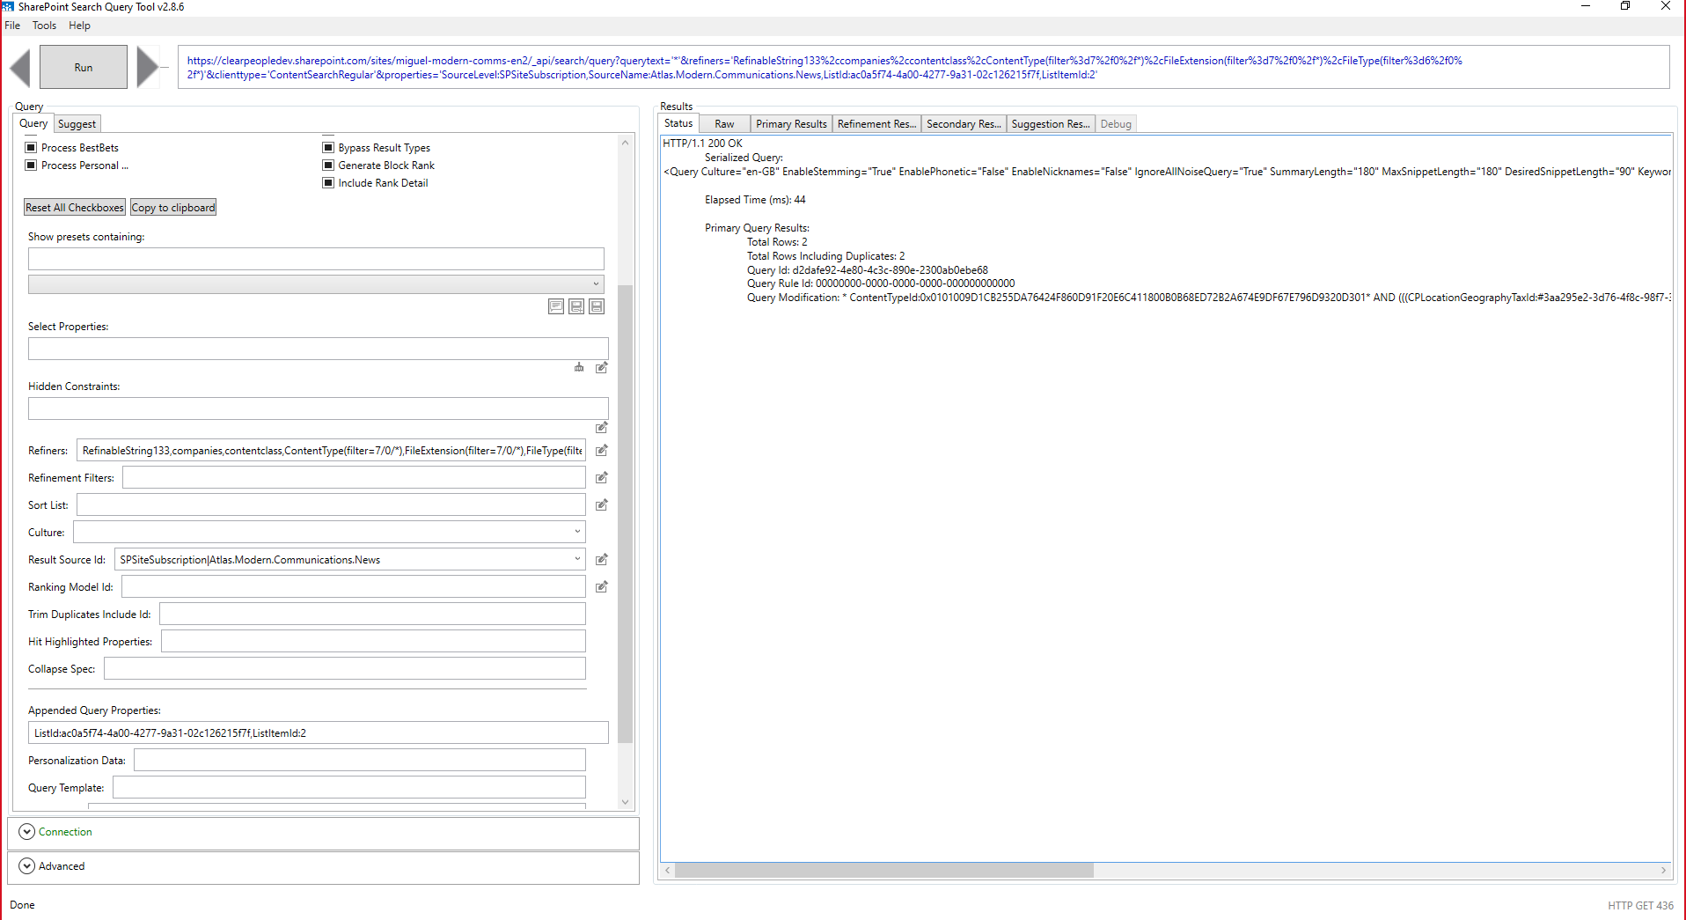This screenshot has width=1686, height=920.
Task: Open the presets dropdown list
Action: (316, 283)
